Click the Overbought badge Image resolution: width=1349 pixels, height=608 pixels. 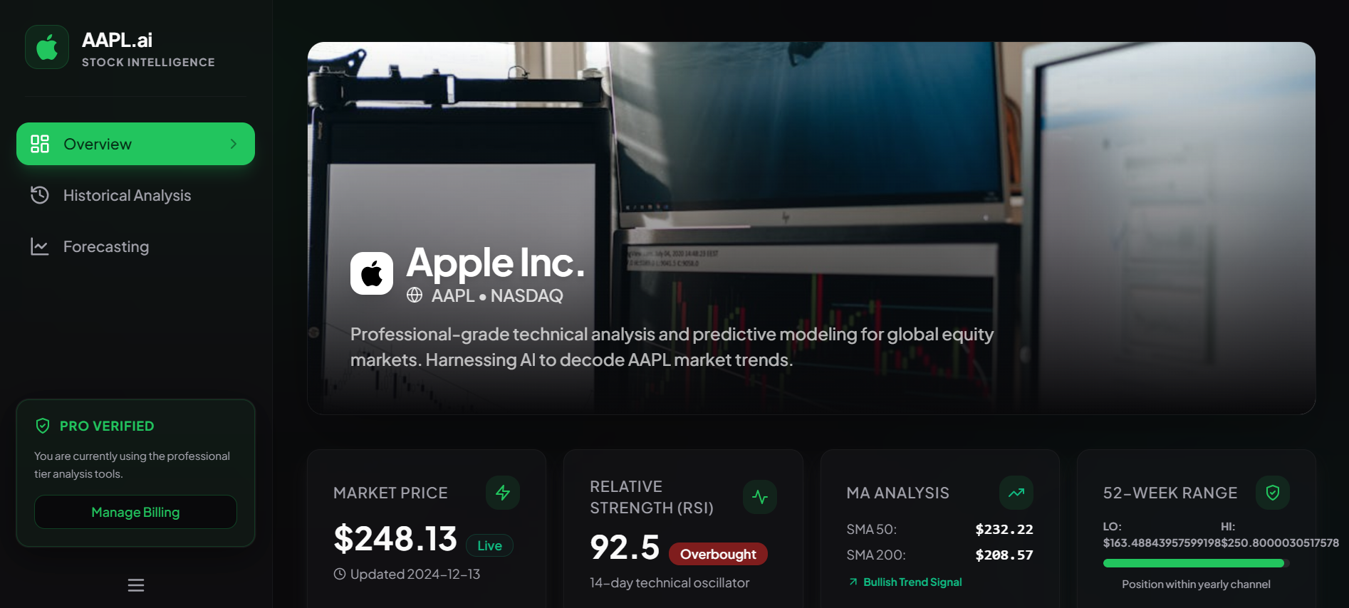click(718, 554)
